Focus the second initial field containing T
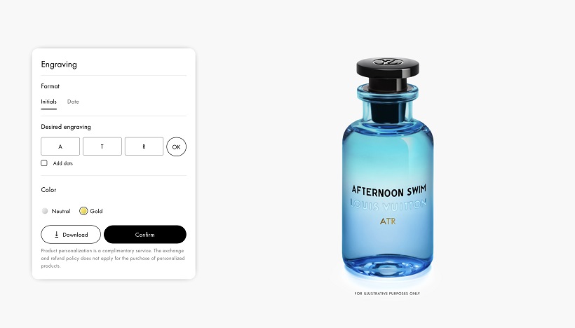 point(102,146)
